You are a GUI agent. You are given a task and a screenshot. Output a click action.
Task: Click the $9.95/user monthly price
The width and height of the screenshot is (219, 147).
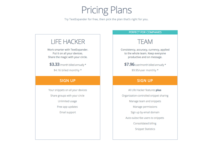click(145, 70)
